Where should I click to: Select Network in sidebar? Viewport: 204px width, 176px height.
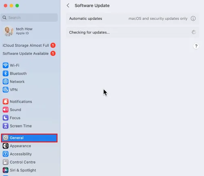pos(29,82)
